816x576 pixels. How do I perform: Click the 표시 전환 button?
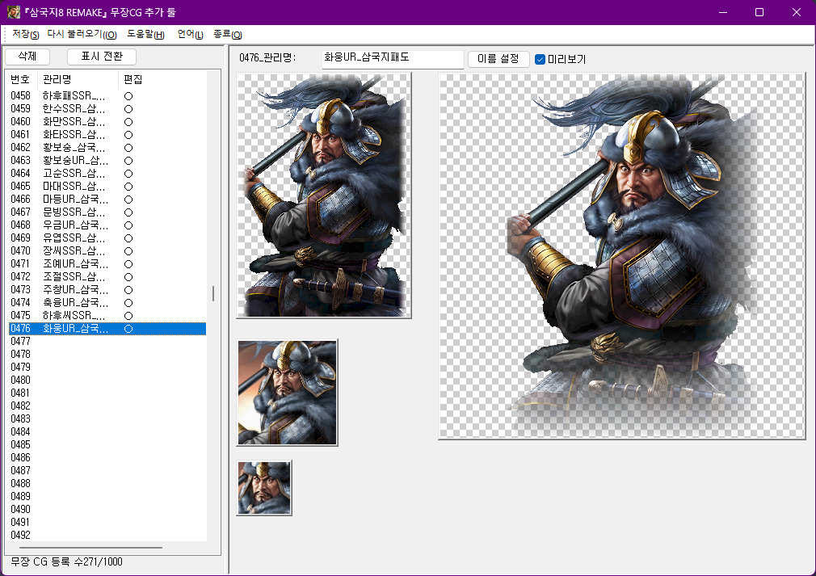(102, 57)
